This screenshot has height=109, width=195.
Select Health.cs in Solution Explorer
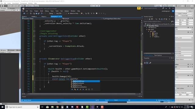[x=156, y=37]
